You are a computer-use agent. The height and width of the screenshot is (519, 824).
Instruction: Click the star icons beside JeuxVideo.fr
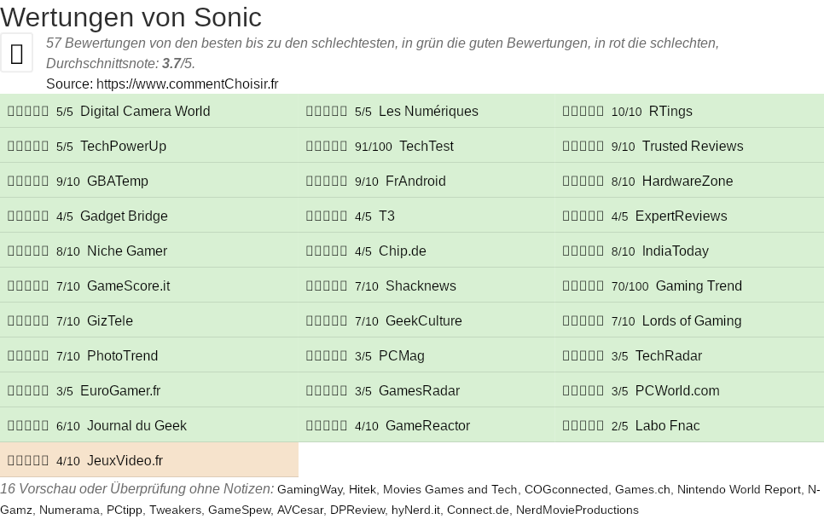28,461
